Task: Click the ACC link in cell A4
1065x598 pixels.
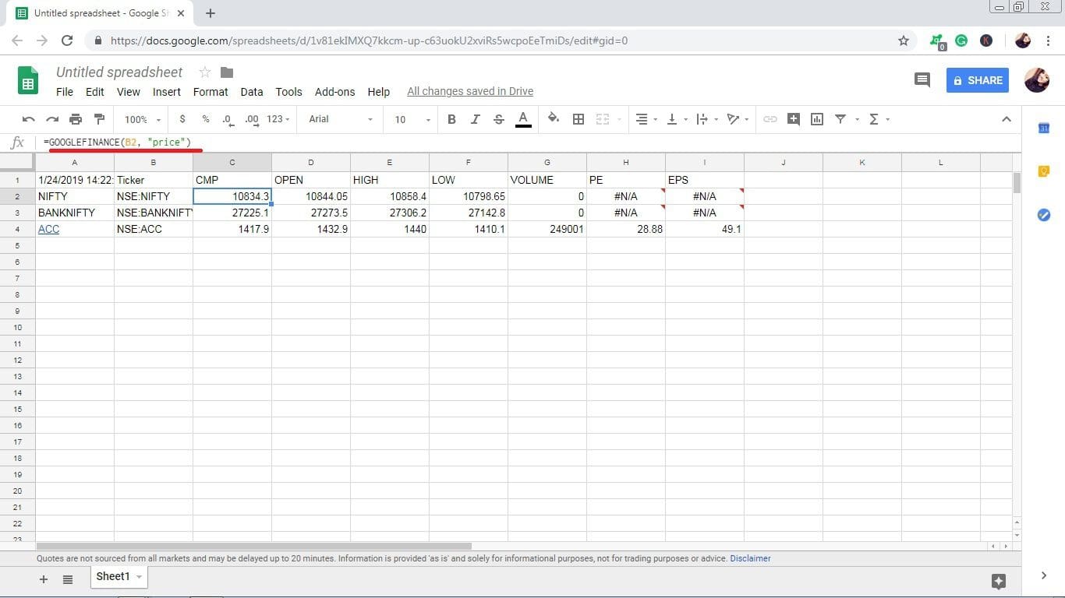Action: click(x=48, y=229)
